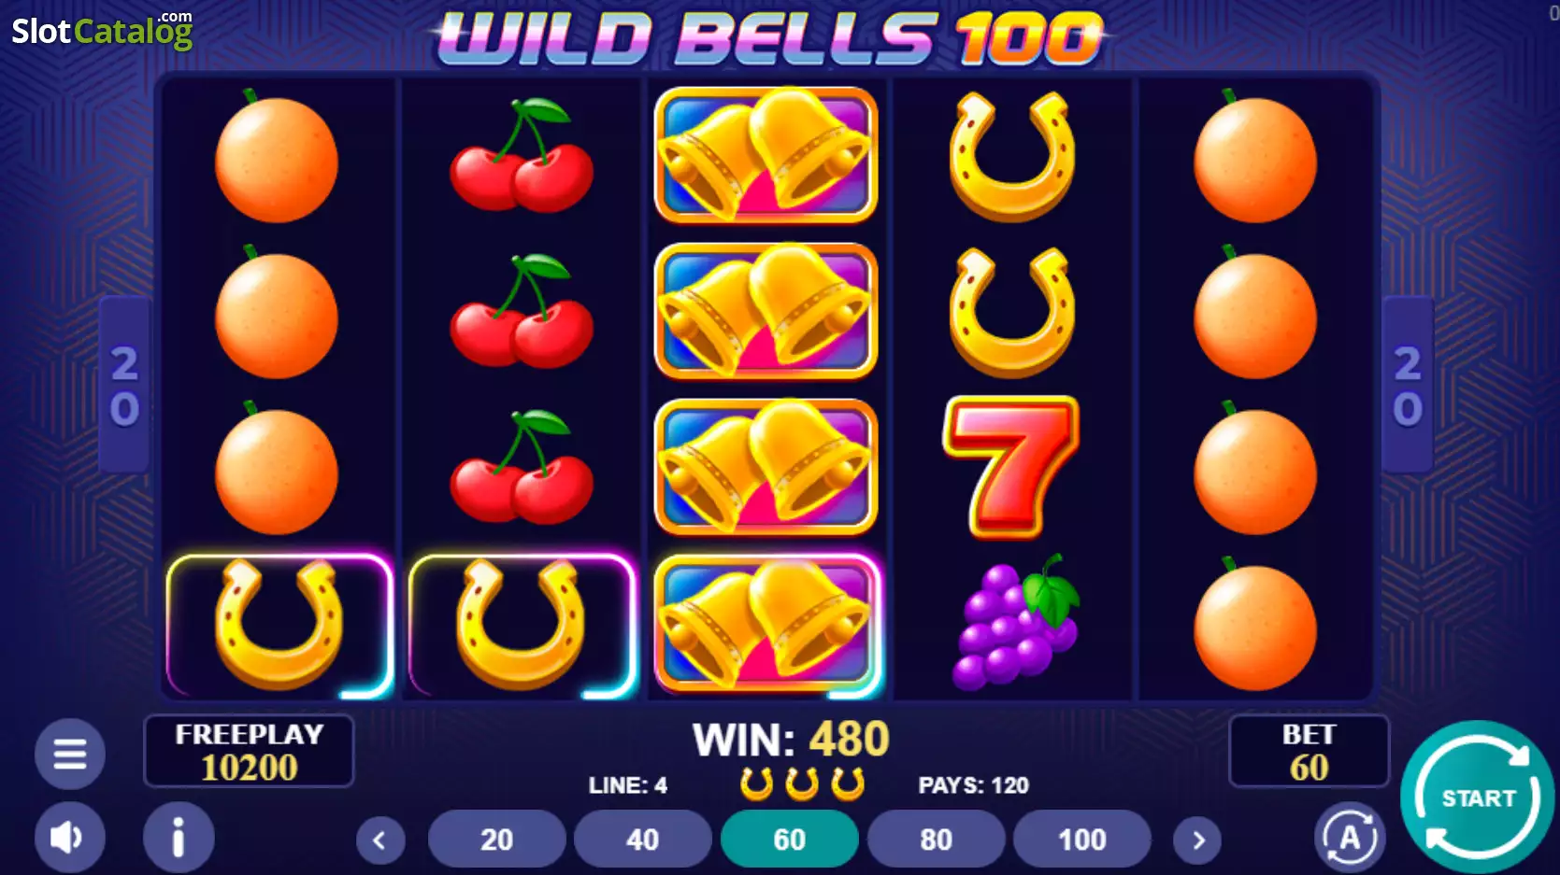Image resolution: width=1560 pixels, height=875 pixels.
Task: Open the hamburger menu button
Action: click(70, 753)
